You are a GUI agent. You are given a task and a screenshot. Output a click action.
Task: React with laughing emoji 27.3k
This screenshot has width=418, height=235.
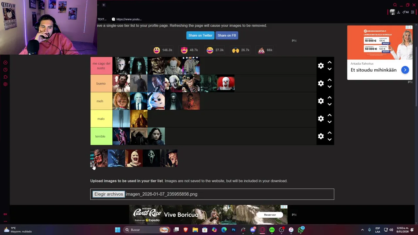tap(215, 50)
